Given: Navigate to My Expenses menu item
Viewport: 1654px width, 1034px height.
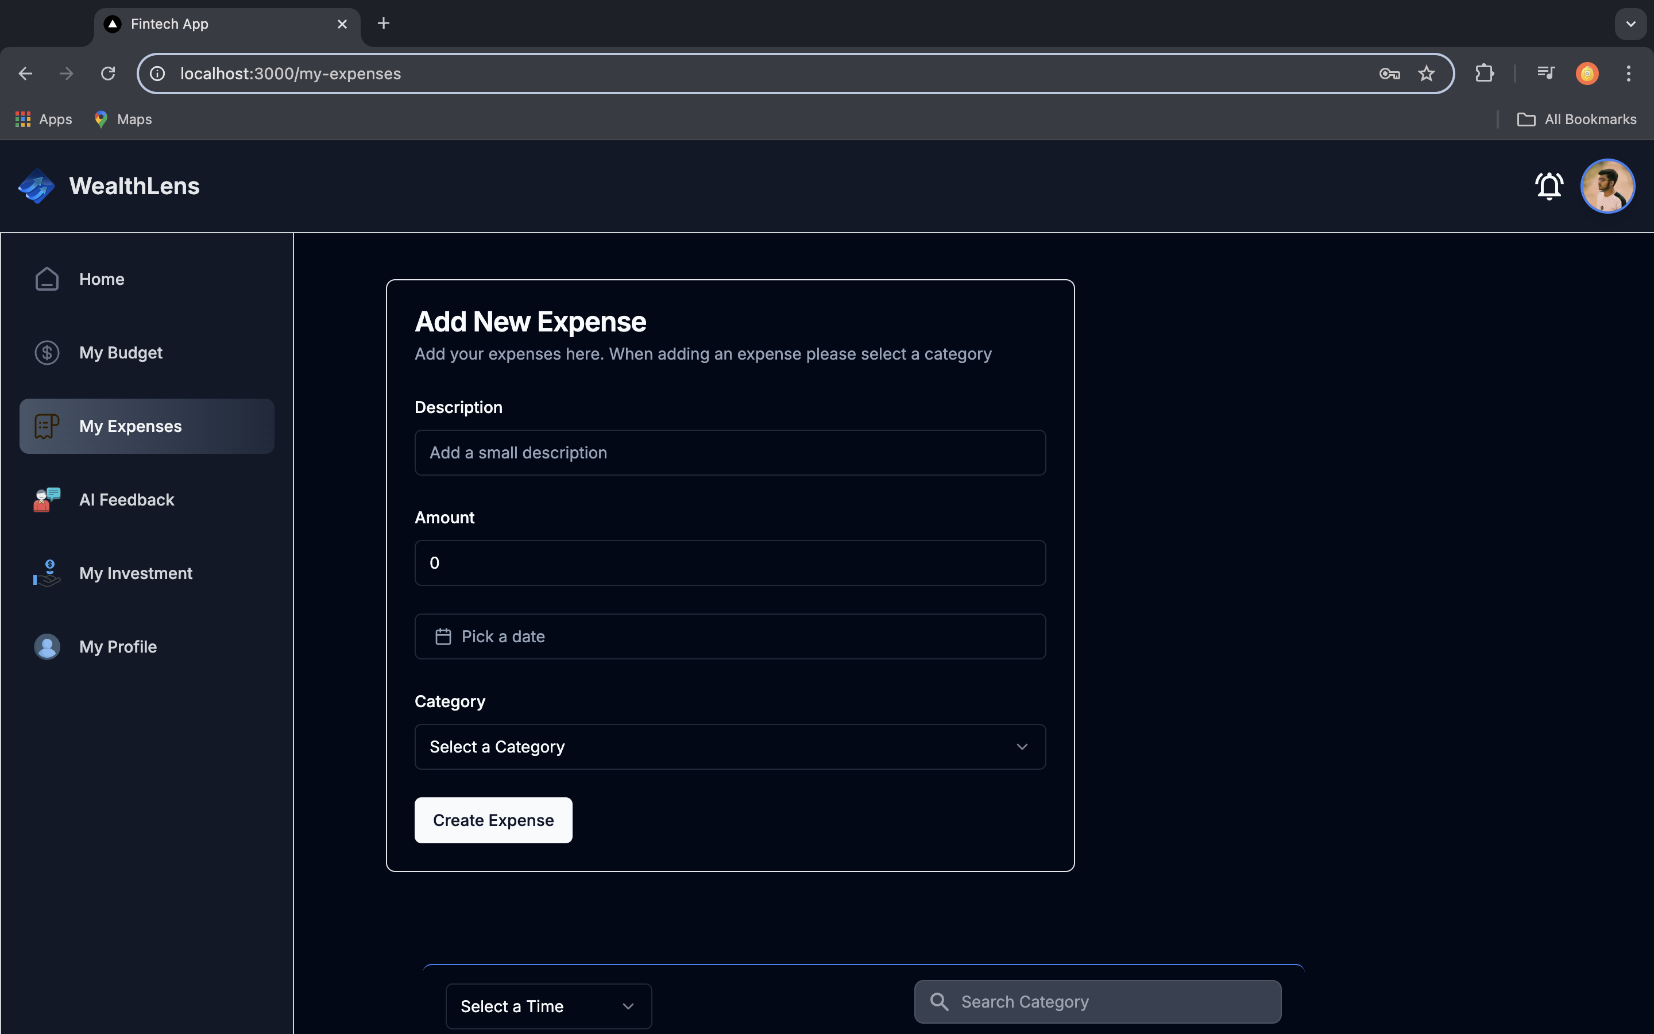Looking at the screenshot, I should coord(146,426).
